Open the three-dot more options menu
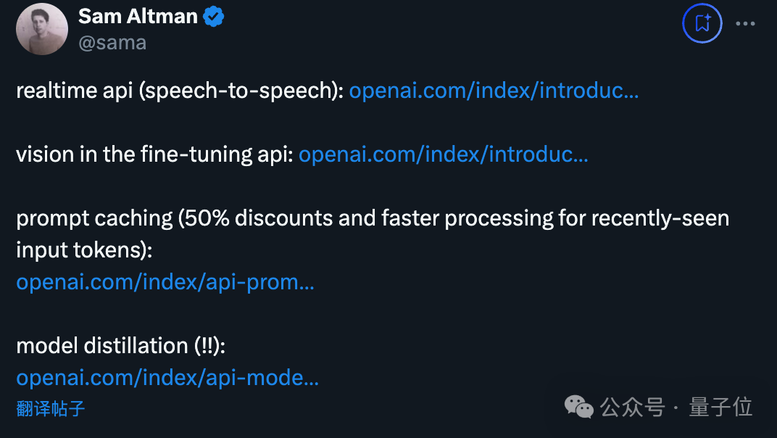 coord(745,23)
